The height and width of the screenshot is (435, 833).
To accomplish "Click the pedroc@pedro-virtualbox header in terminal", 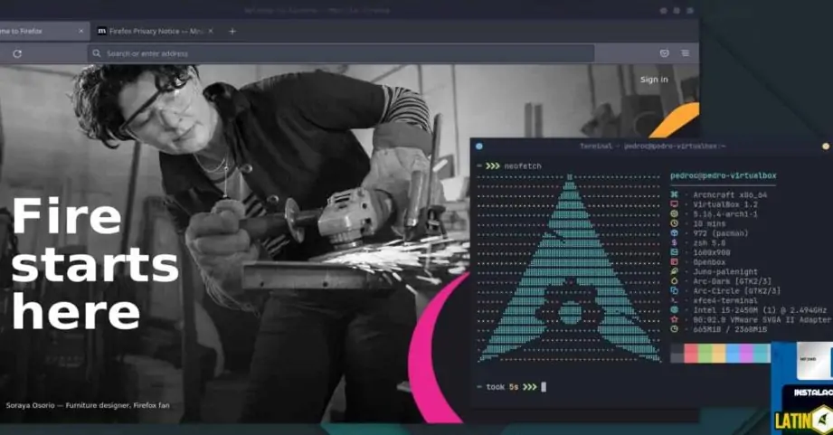I will pyautogui.click(x=723, y=175).
